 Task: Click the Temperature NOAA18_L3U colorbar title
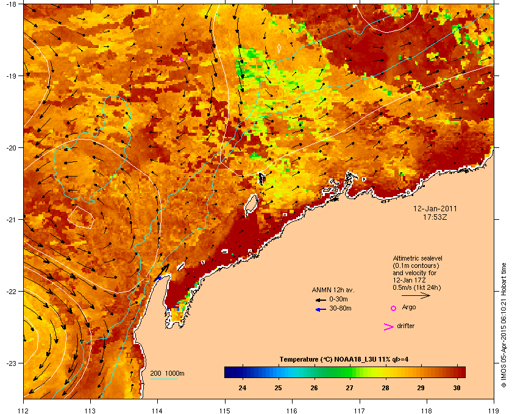tap(344, 360)
